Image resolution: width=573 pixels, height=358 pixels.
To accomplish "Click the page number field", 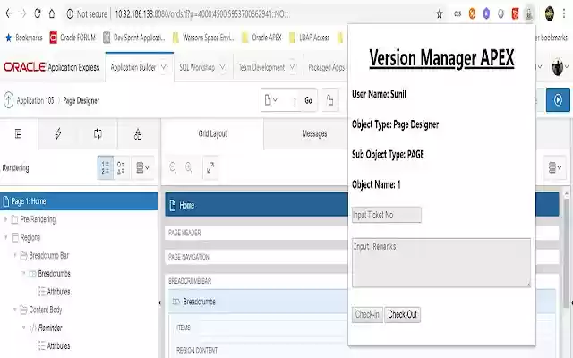I will [290, 100].
